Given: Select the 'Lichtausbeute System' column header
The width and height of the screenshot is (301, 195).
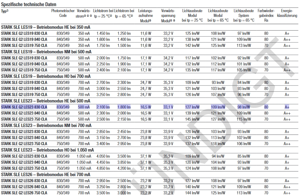Looking at the screenshot, I should [244, 16].
